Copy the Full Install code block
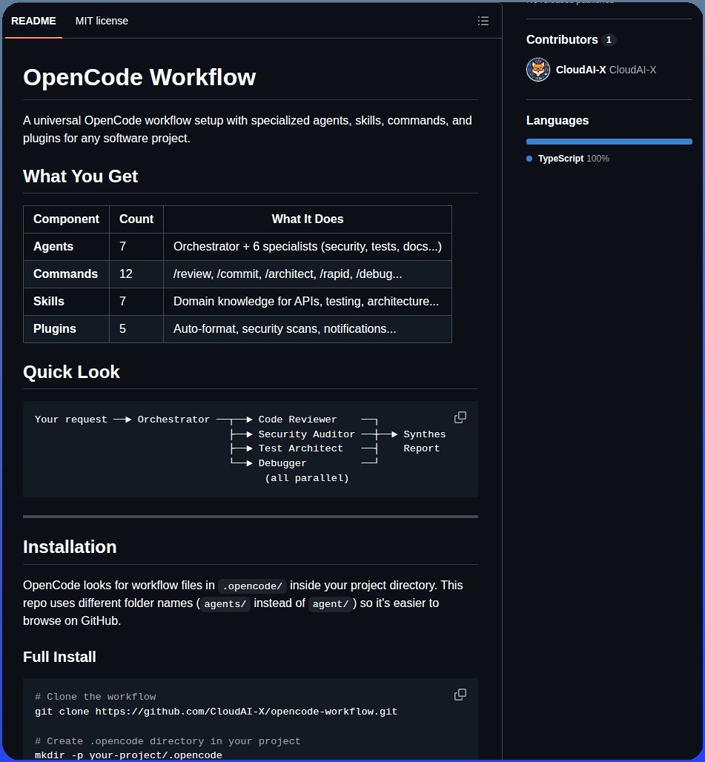The width and height of the screenshot is (705, 762). [x=460, y=695]
